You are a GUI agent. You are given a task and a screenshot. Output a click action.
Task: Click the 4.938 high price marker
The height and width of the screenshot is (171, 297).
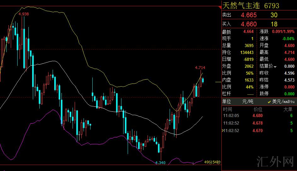(x=24, y=14)
